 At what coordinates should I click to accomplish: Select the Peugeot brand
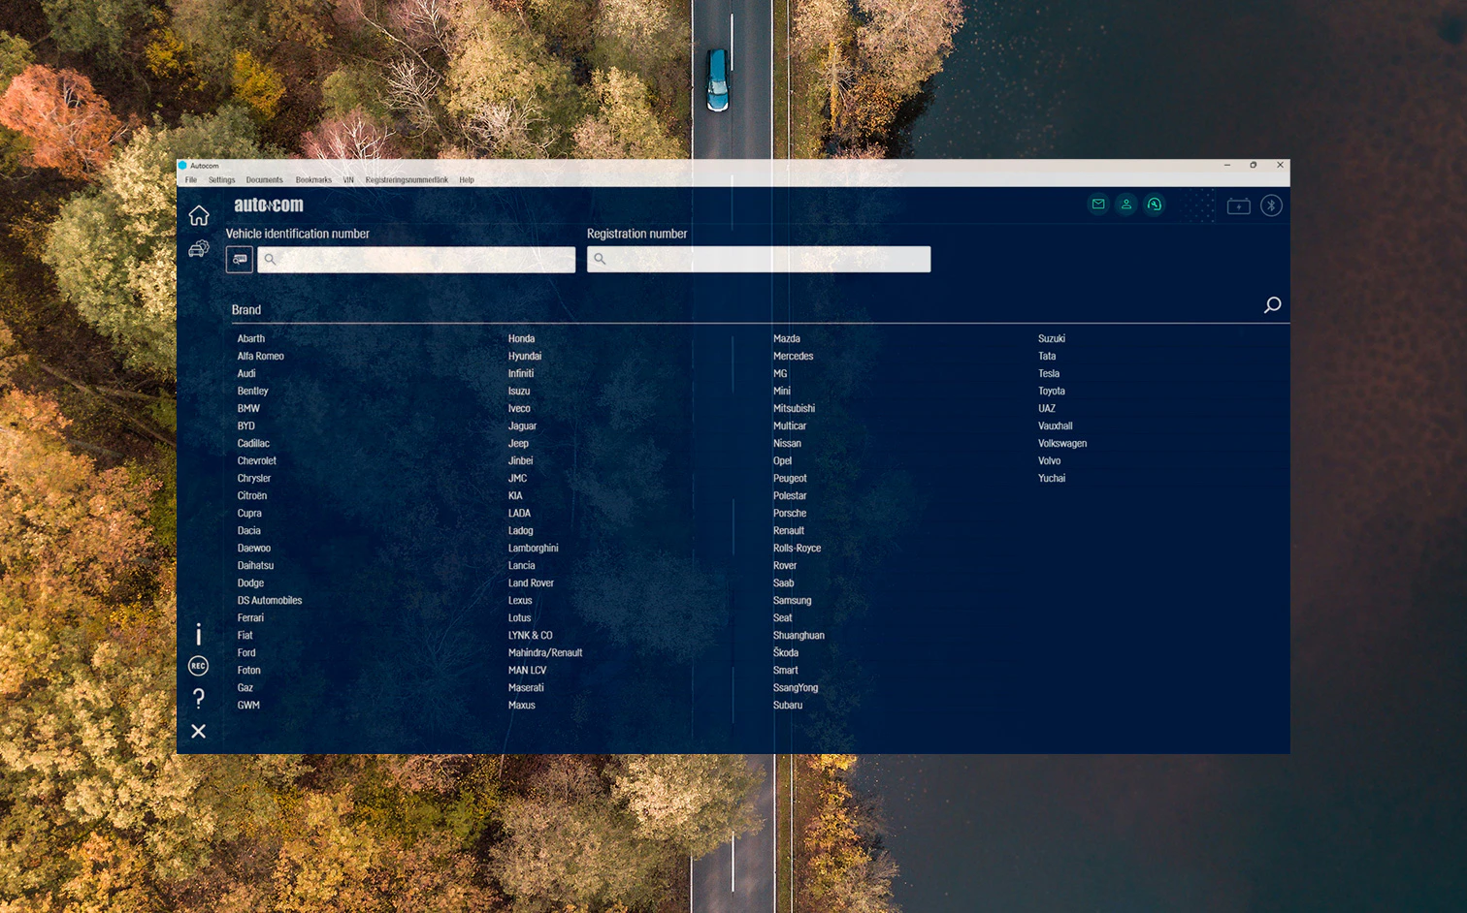point(790,479)
